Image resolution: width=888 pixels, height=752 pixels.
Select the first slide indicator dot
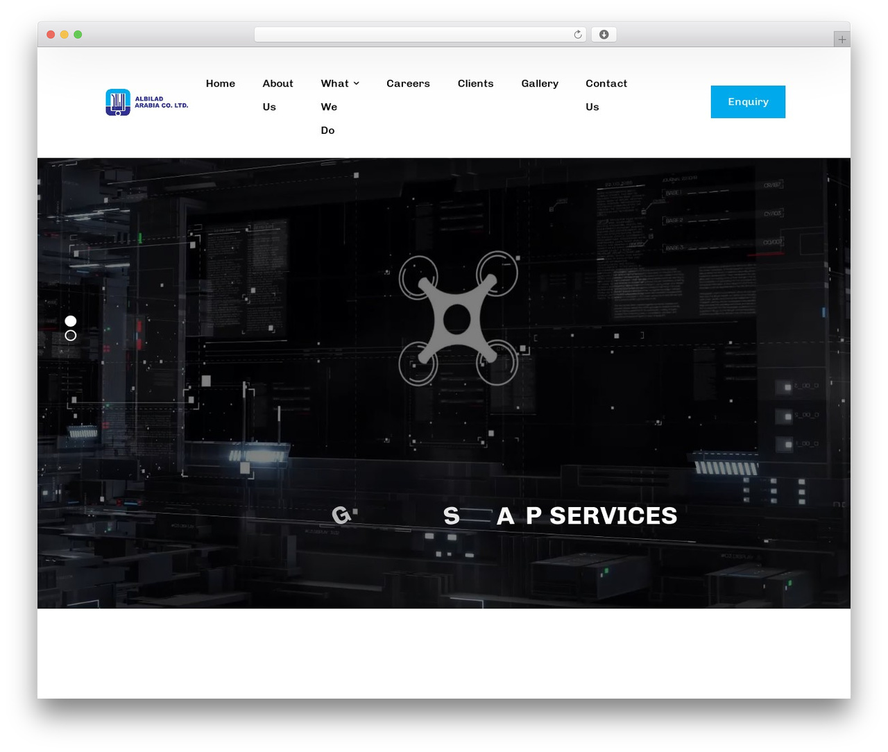[x=71, y=321]
